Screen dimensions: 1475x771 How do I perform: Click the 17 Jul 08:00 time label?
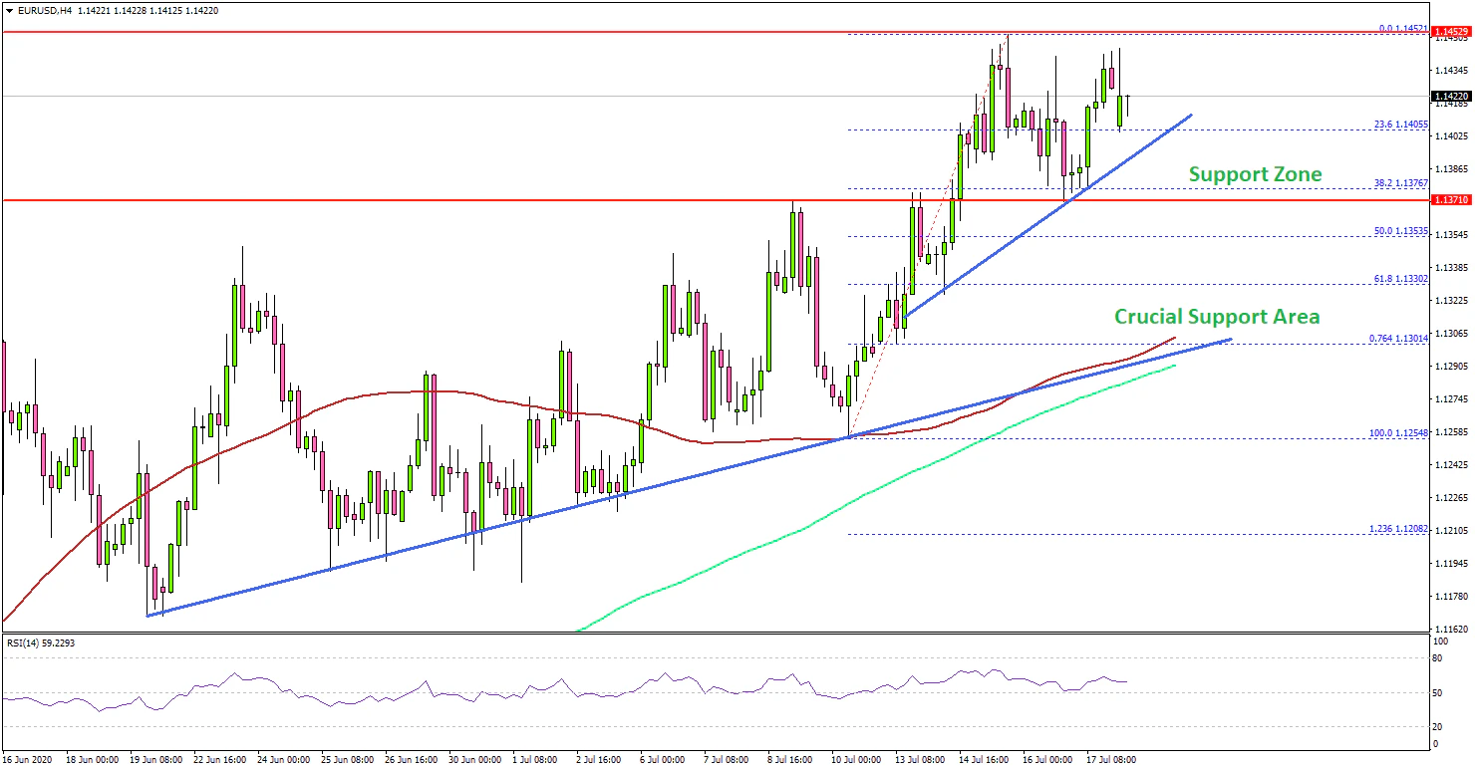pyautogui.click(x=1112, y=760)
